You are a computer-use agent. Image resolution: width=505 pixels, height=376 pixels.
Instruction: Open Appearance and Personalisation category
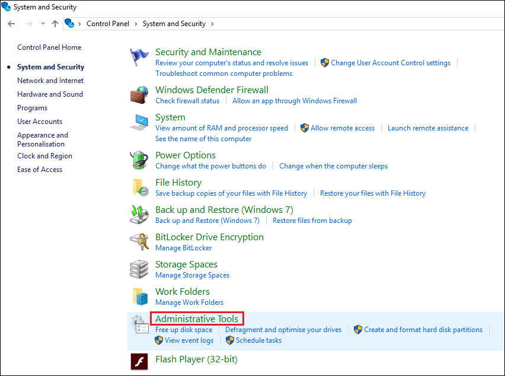click(43, 139)
